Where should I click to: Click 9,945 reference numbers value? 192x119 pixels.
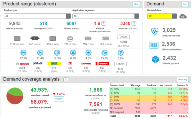15,23
